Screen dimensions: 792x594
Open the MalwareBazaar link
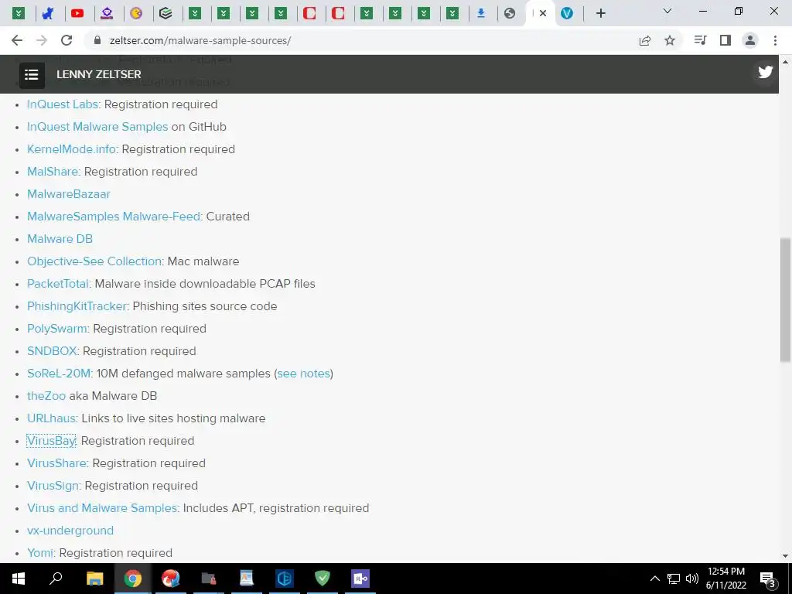click(69, 194)
